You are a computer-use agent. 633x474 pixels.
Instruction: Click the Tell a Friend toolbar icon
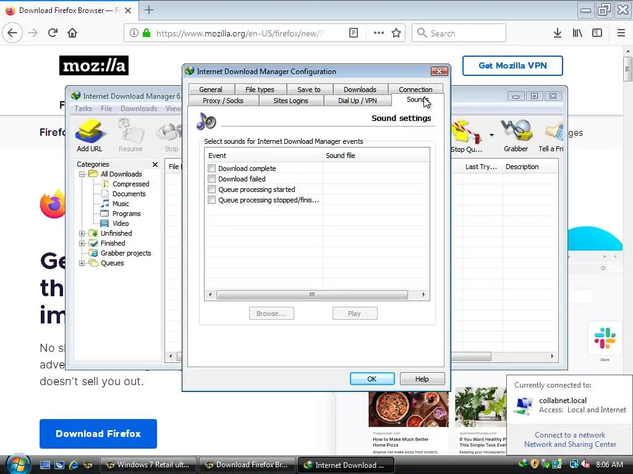click(x=551, y=136)
